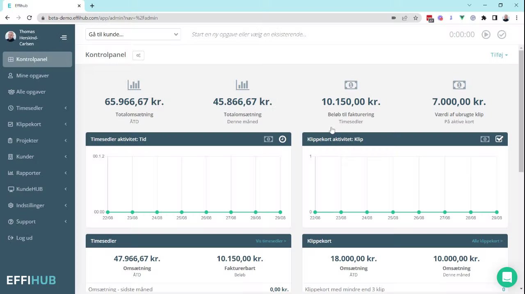Viewport: 525px width, 294px height.
Task: Expand the Timesedler sidebar menu
Action: (x=37, y=108)
